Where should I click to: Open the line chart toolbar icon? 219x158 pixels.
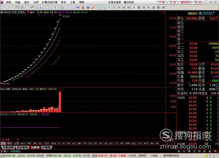[x=27, y=7]
